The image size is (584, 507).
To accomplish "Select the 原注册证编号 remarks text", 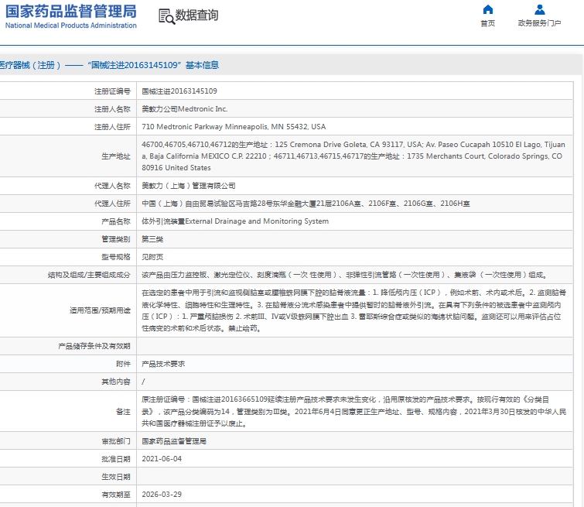I will point(353,412).
